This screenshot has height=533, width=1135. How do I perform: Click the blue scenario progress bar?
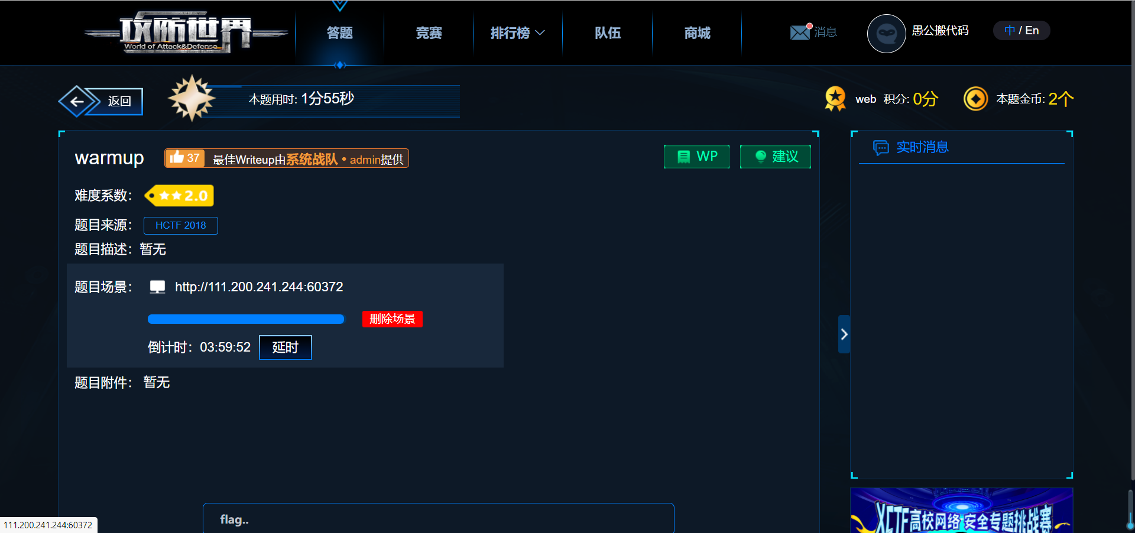tap(246, 319)
